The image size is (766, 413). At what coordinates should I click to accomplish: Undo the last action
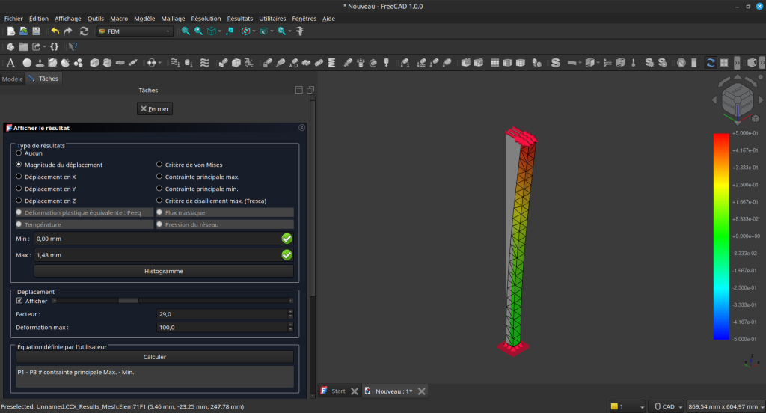coord(55,31)
